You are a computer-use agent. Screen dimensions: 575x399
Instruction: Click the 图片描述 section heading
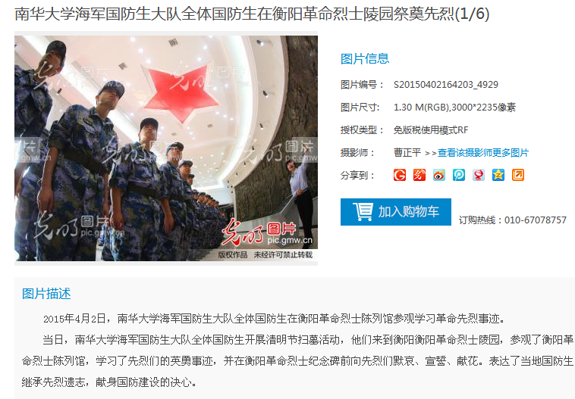click(46, 294)
